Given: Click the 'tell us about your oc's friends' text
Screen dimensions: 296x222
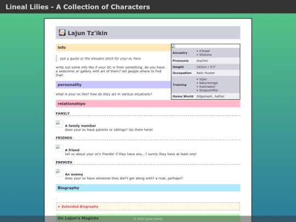Looking at the screenshot, I should pos(130,154).
